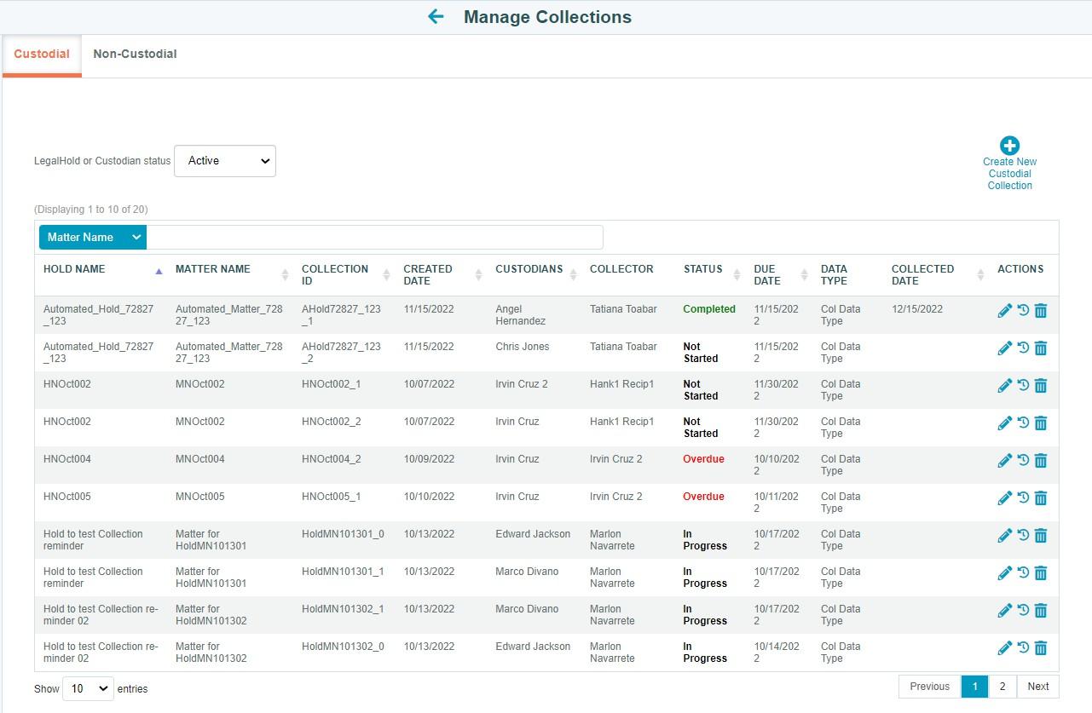Delete collection HNOct004_2
This screenshot has width=1092, height=713.
tap(1041, 461)
